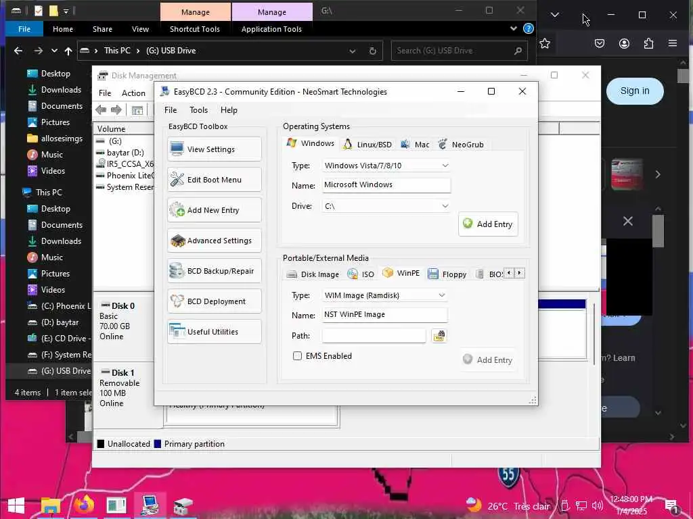Click Explorer back navigation arrow
The width and height of the screenshot is (693, 519).
[x=18, y=51]
